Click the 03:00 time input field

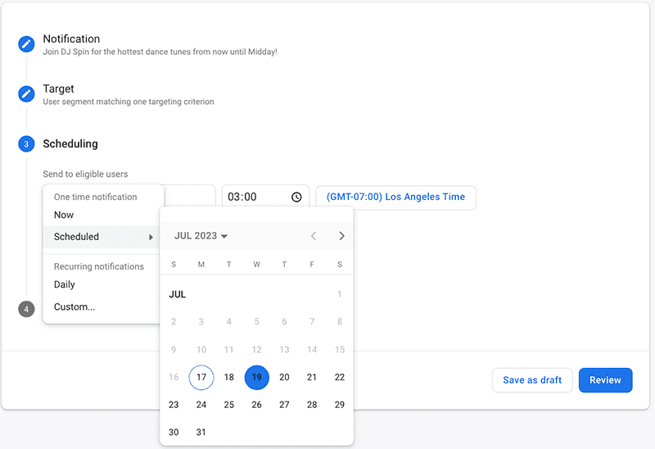(255, 197)
